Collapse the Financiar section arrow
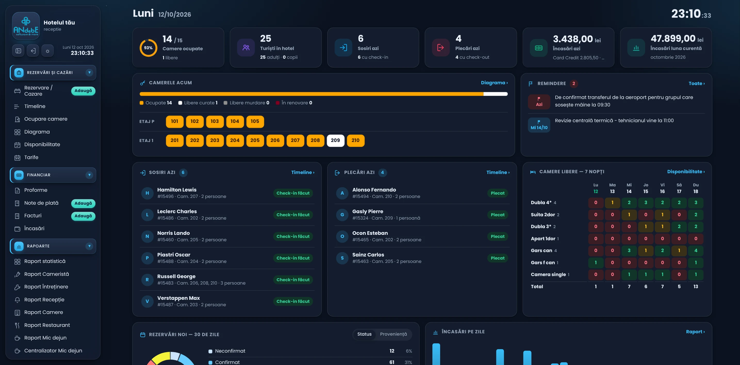Image resolution: width=740 pixels, height=365 pixels. click(x=89, y=175)
